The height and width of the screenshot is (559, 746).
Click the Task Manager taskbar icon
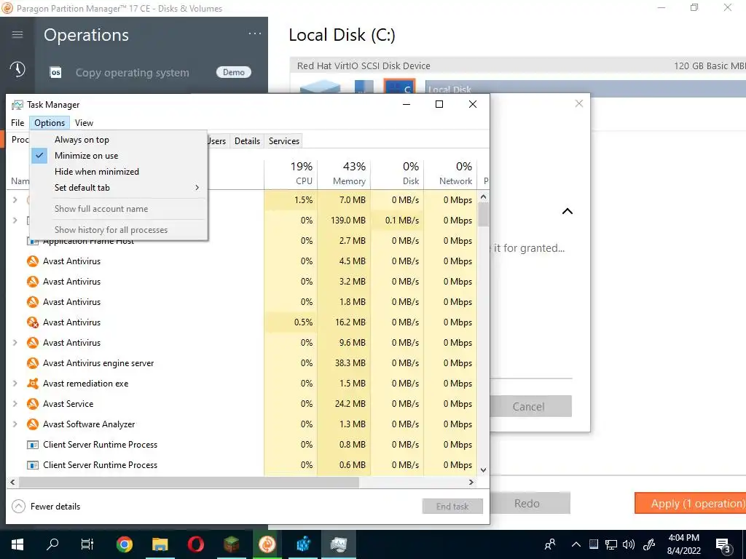pos(338,544)
